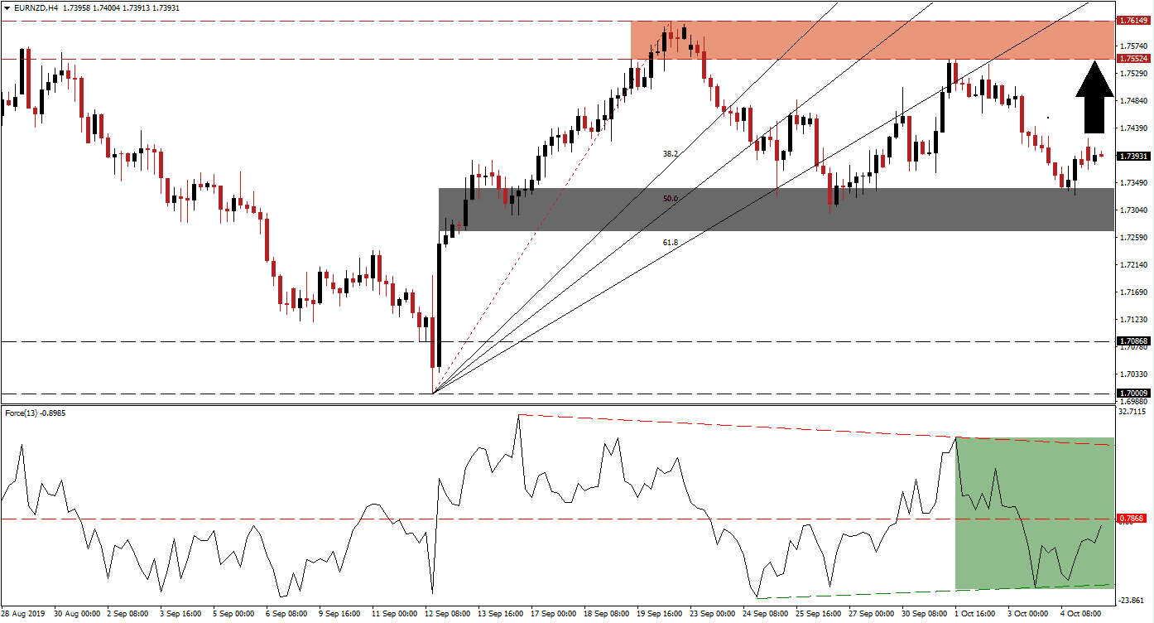Click the 1.75524 price tag
The height and width of the screenshot is (623, 1154).
click(x=1132, y=59)
